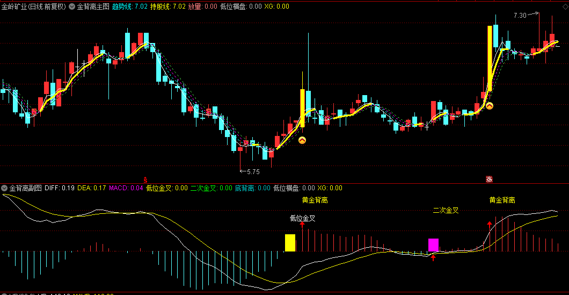Click the 趋势线: 7.02 readout
The image size is (569, 295).
[129, 6]
